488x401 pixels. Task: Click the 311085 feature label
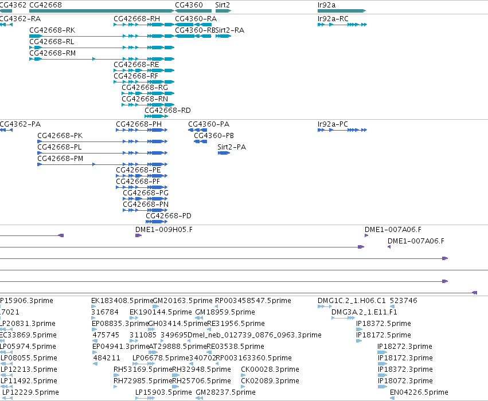pos(143,335)
